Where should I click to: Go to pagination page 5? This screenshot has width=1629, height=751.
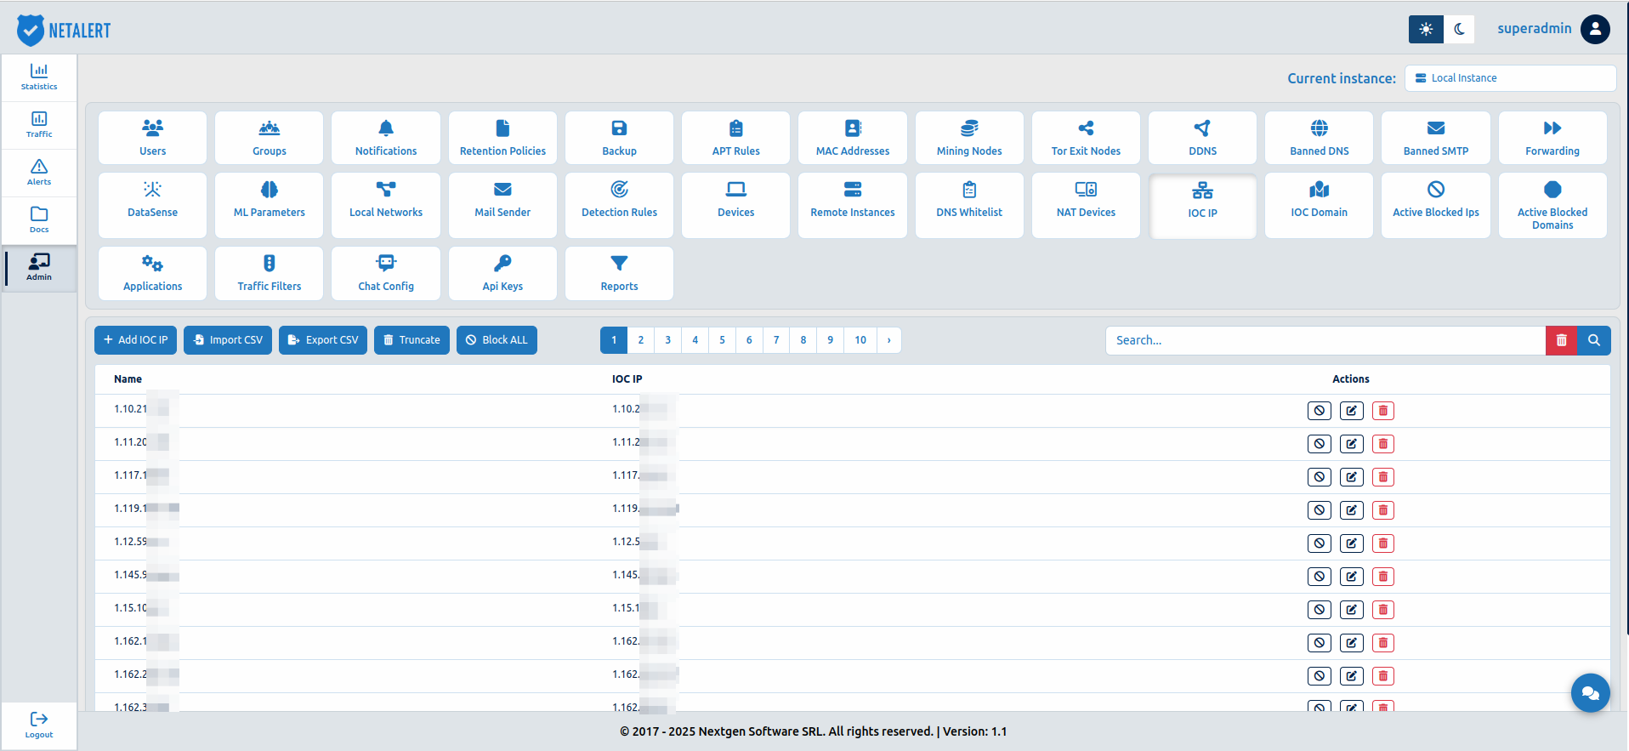722,340
